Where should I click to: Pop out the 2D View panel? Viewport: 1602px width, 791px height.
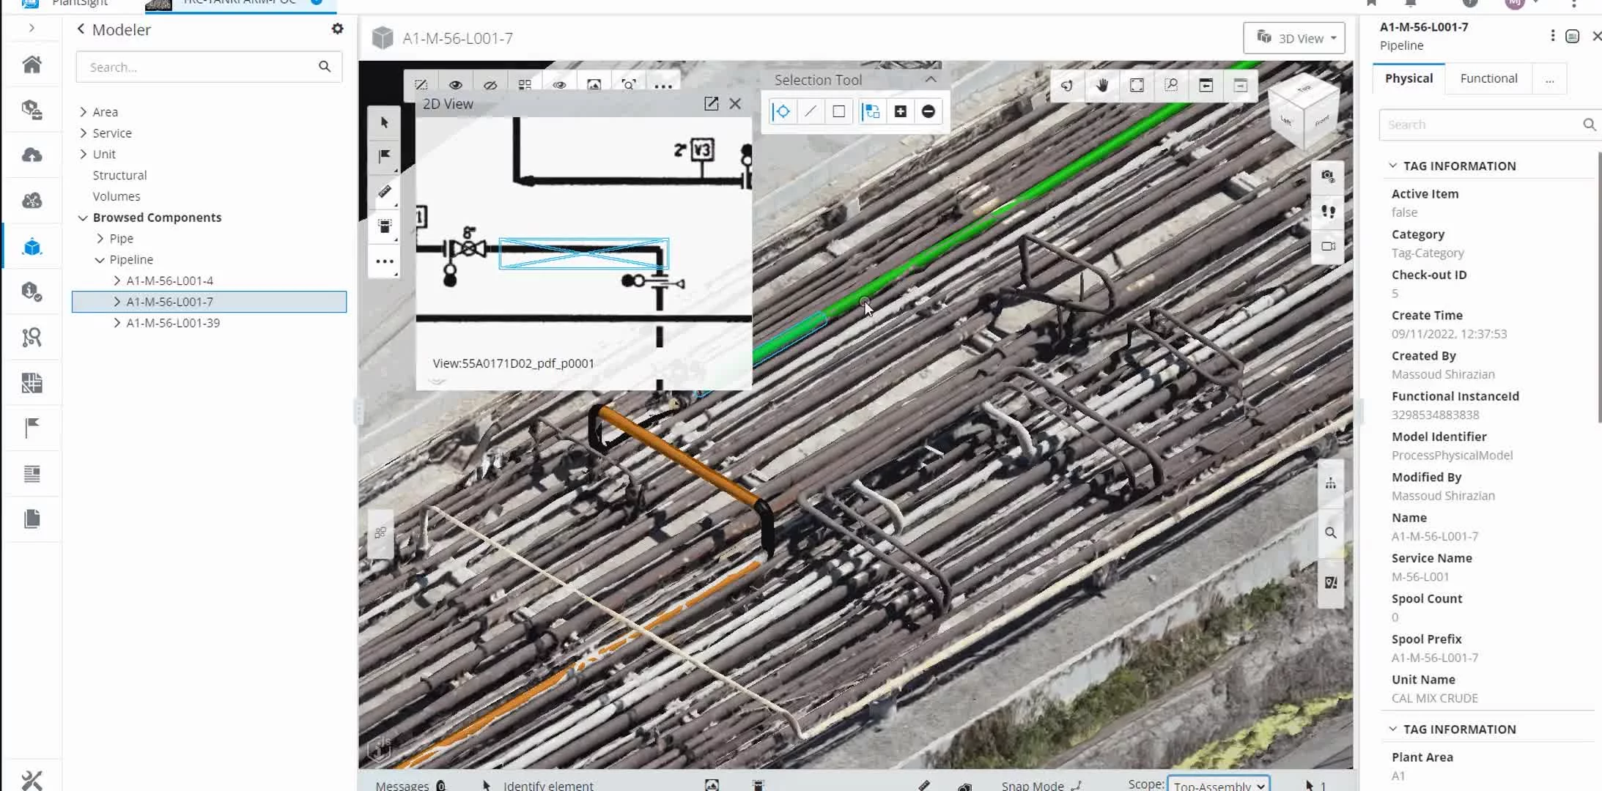point(711,104)
